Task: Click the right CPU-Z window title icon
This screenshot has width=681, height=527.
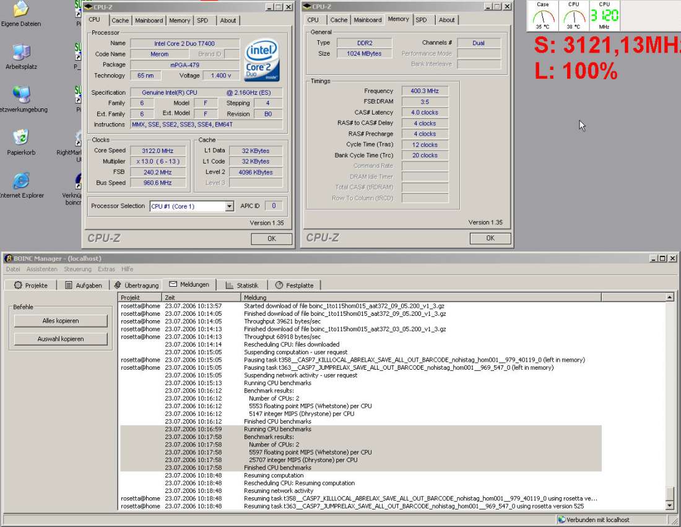Action: 307,7
